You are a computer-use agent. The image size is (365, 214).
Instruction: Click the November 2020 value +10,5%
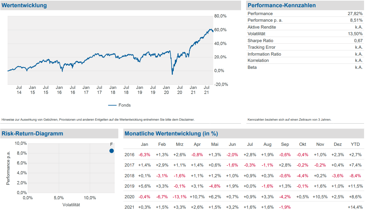coord(320,197)
